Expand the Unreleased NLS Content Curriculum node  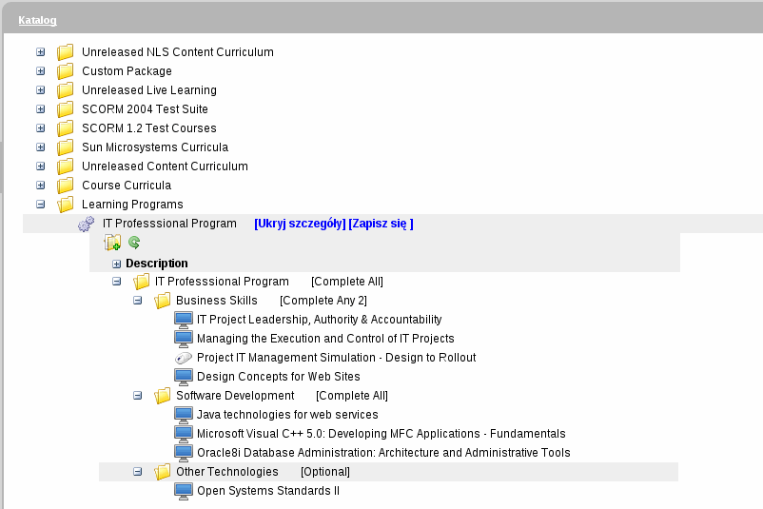tap(40, 52)
